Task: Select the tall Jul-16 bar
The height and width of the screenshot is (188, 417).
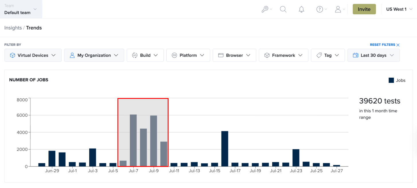Action: click(x=225, y=149)
